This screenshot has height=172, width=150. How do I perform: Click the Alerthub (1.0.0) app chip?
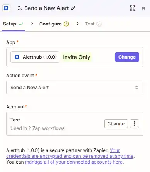point(35,57)
